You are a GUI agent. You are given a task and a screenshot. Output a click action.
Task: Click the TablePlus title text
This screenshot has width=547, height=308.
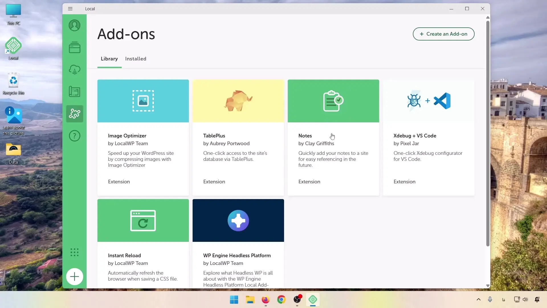pos(214,136)
